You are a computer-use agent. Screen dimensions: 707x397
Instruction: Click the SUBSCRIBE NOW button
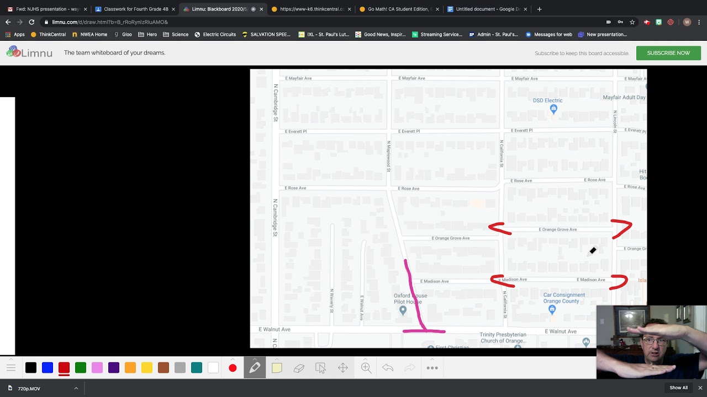(x=668, y=53)
